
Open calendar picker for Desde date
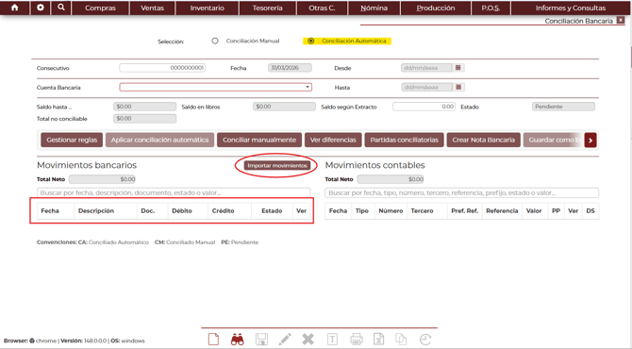[x=457, y=68]
